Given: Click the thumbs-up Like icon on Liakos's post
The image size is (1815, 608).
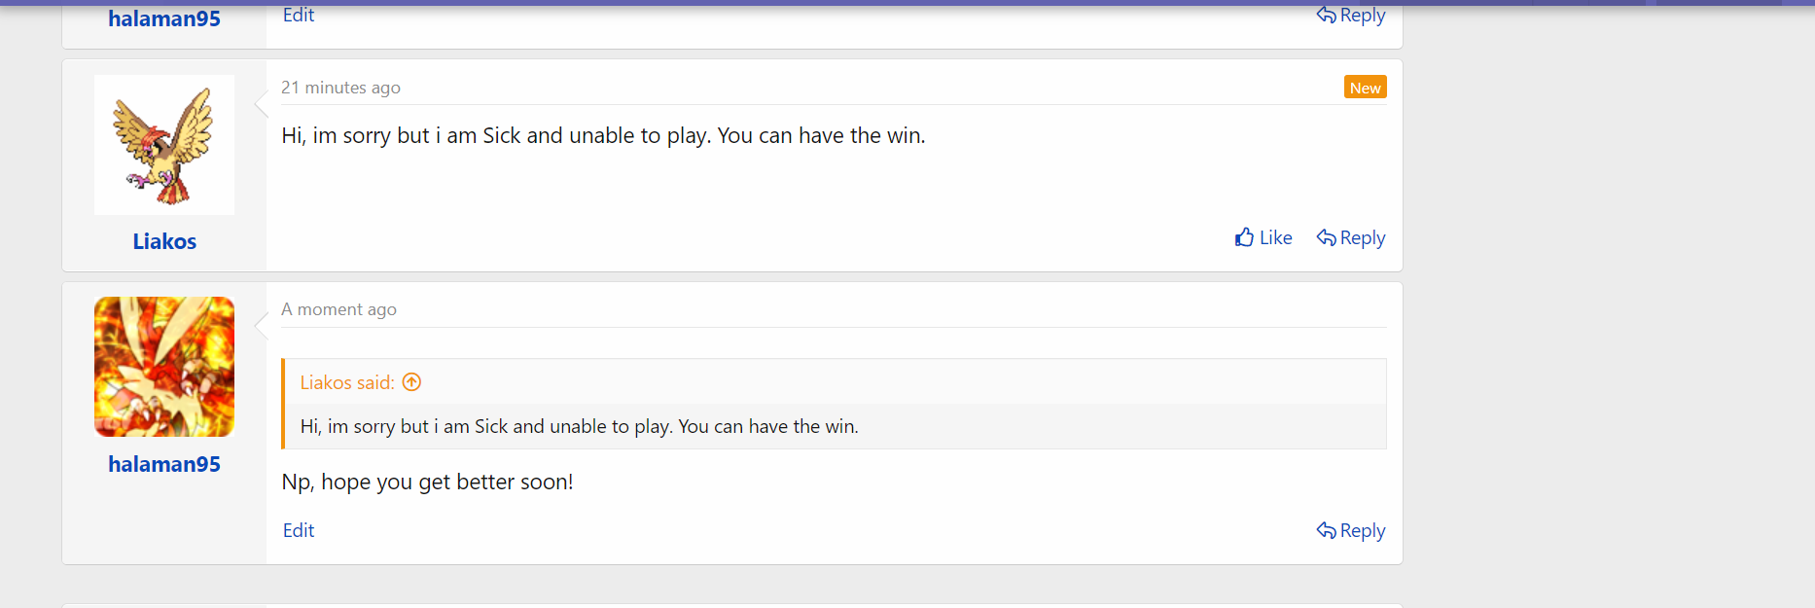Looking at the screenshot, I should coord(1244,237).
